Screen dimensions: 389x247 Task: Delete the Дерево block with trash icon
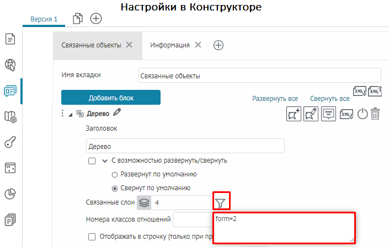click(x=375, y=114)
